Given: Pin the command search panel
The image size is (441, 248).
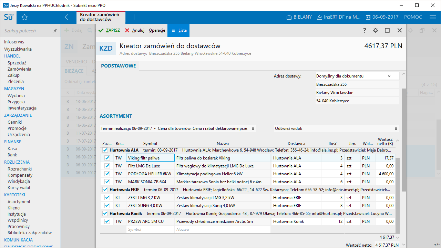Looking at the screenshot, I should [x=55, y=31].
